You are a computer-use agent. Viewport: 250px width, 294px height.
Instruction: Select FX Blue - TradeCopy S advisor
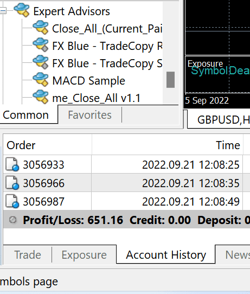pos(107,63)
